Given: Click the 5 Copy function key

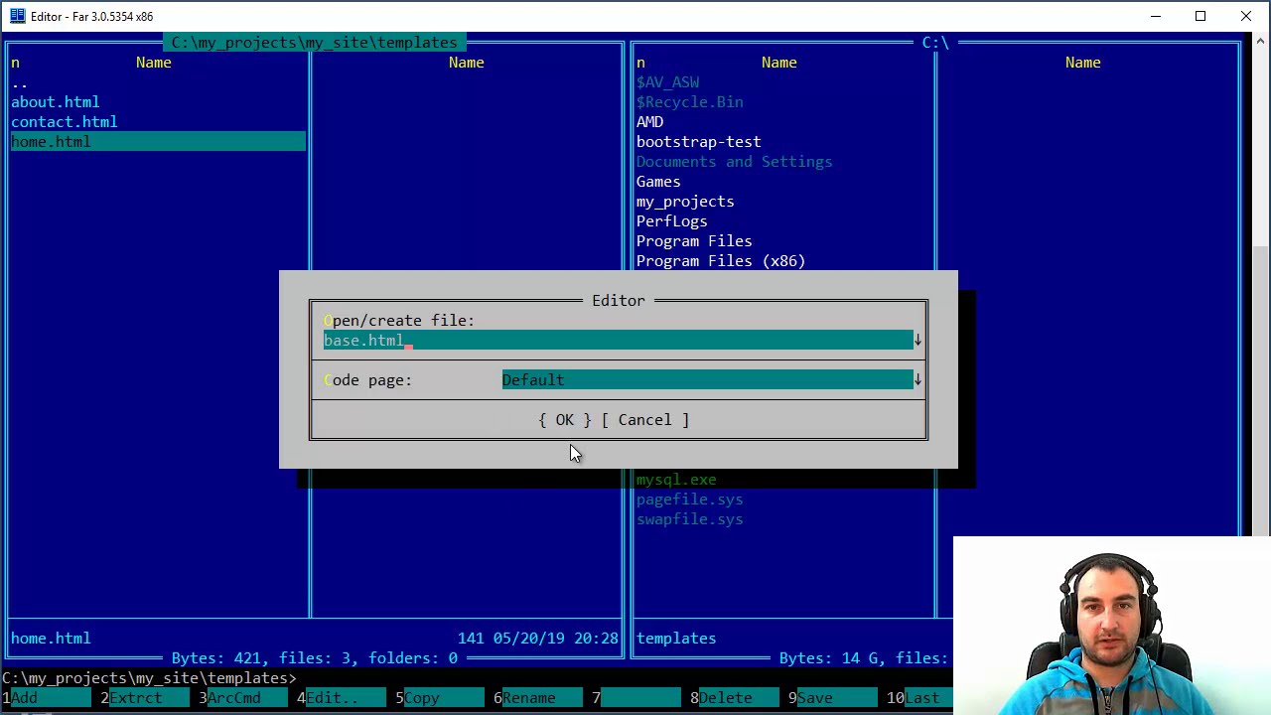Looking at the screenshot, I should [x=440, y=698].
